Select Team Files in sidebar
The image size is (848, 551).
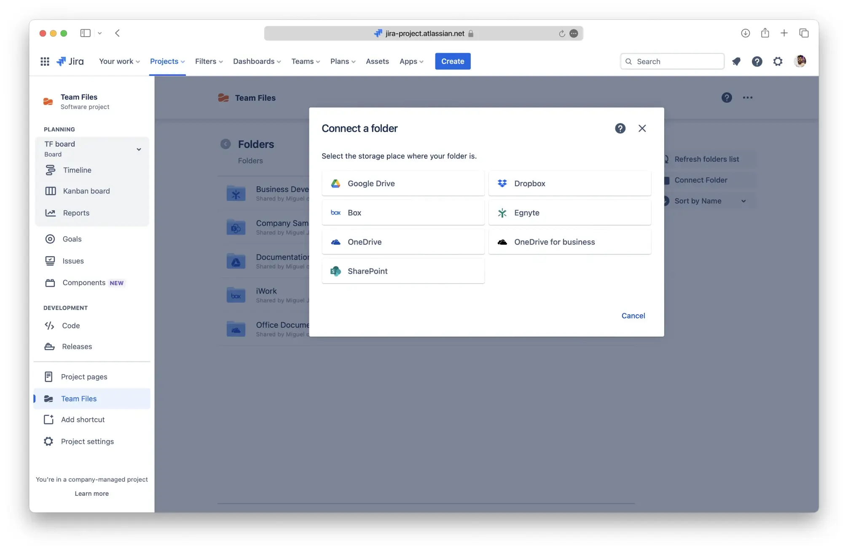92,399
